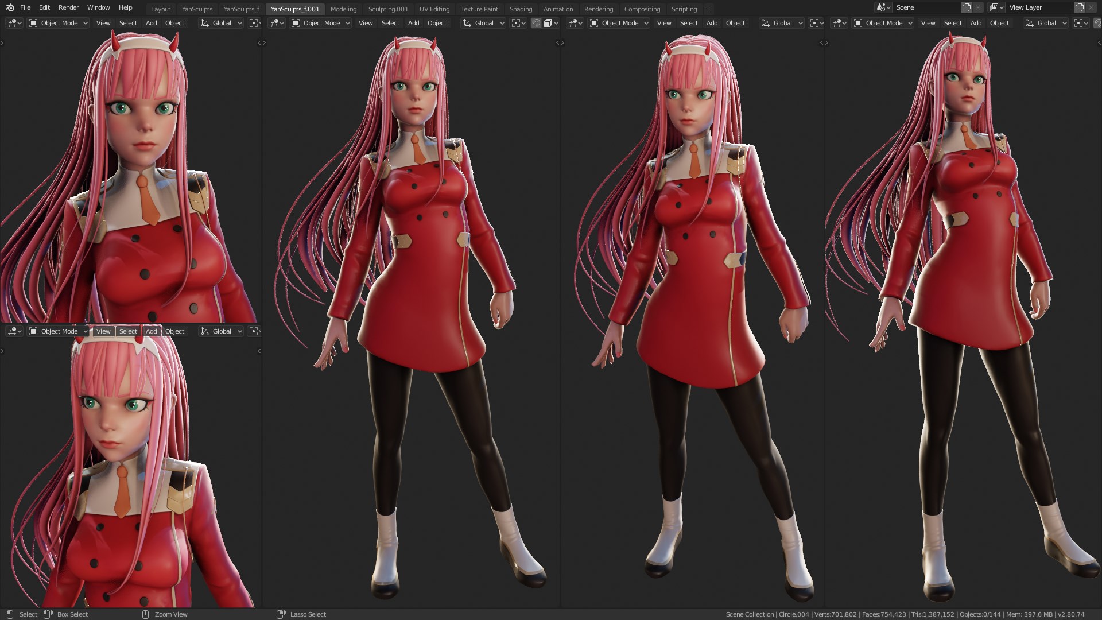The height and width of the screenshot is (620, 1102).
Task: Switch to the Modeling workspace tab
Action: coord(343,9)
